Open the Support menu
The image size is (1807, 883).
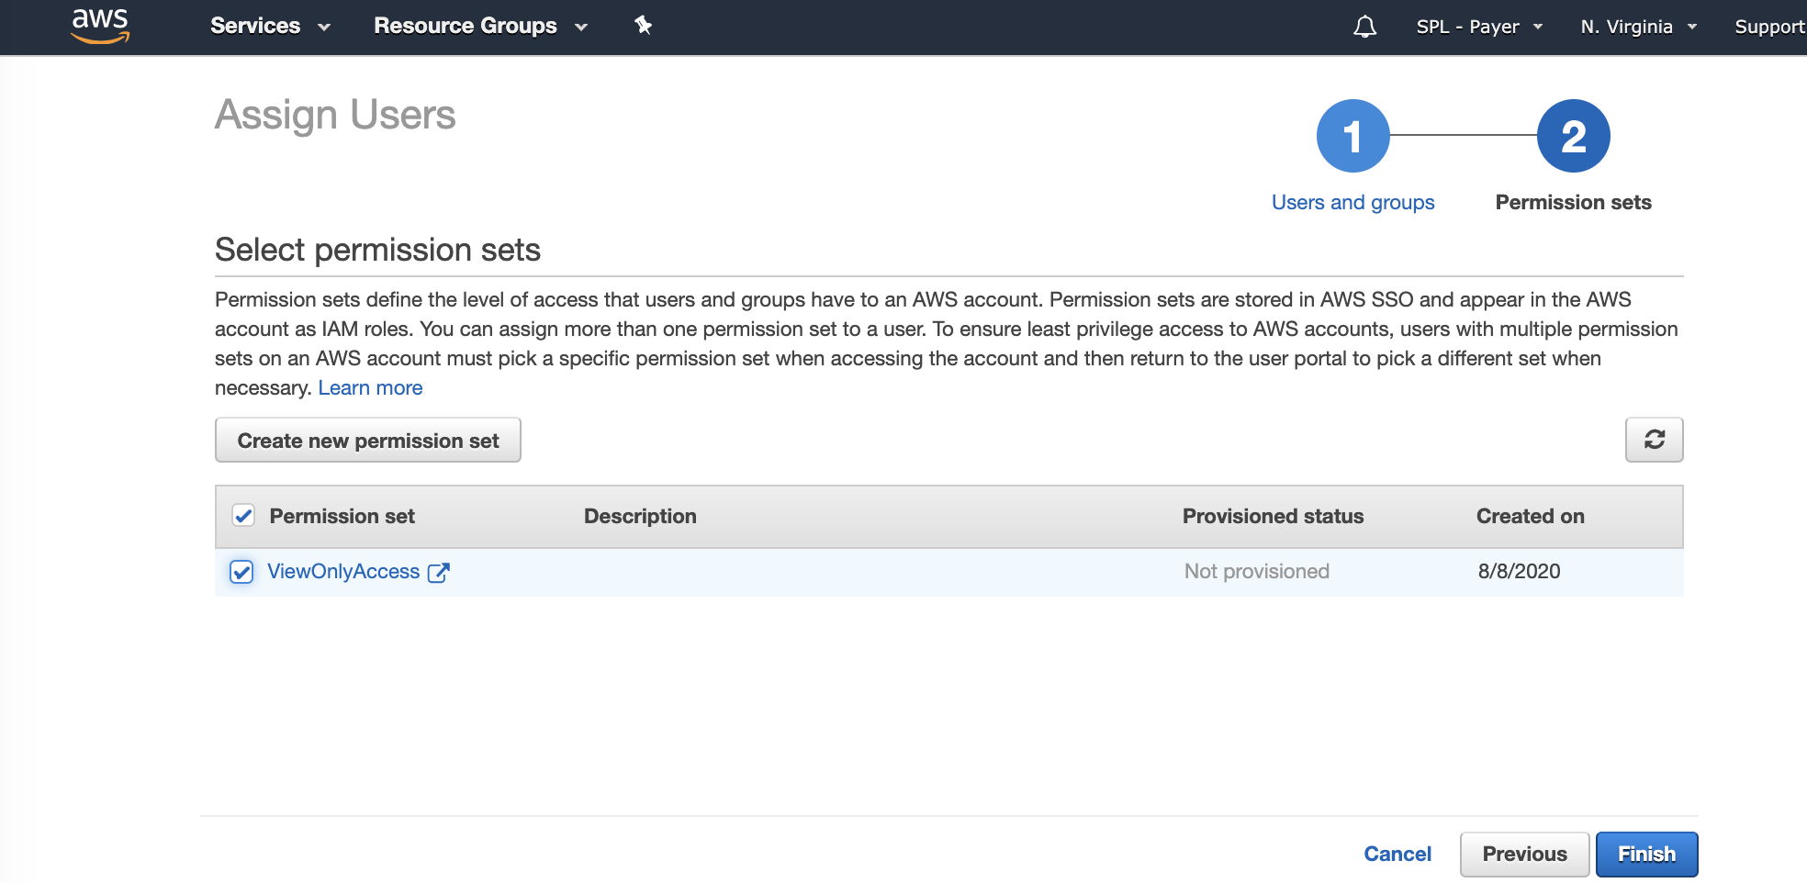[x=1770, y=27]
